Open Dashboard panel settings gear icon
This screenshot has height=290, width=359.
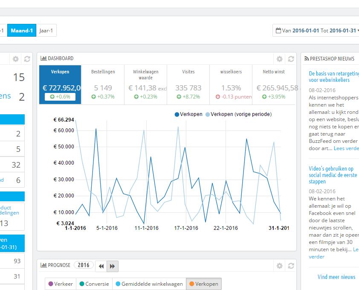[279, 59]
